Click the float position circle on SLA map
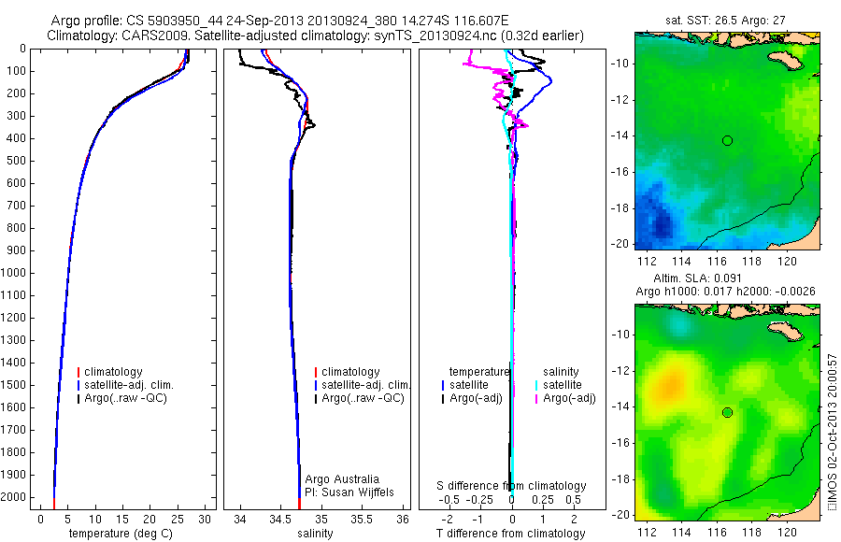The width and height of the screenshot is (841, 542). pos(727,413)
